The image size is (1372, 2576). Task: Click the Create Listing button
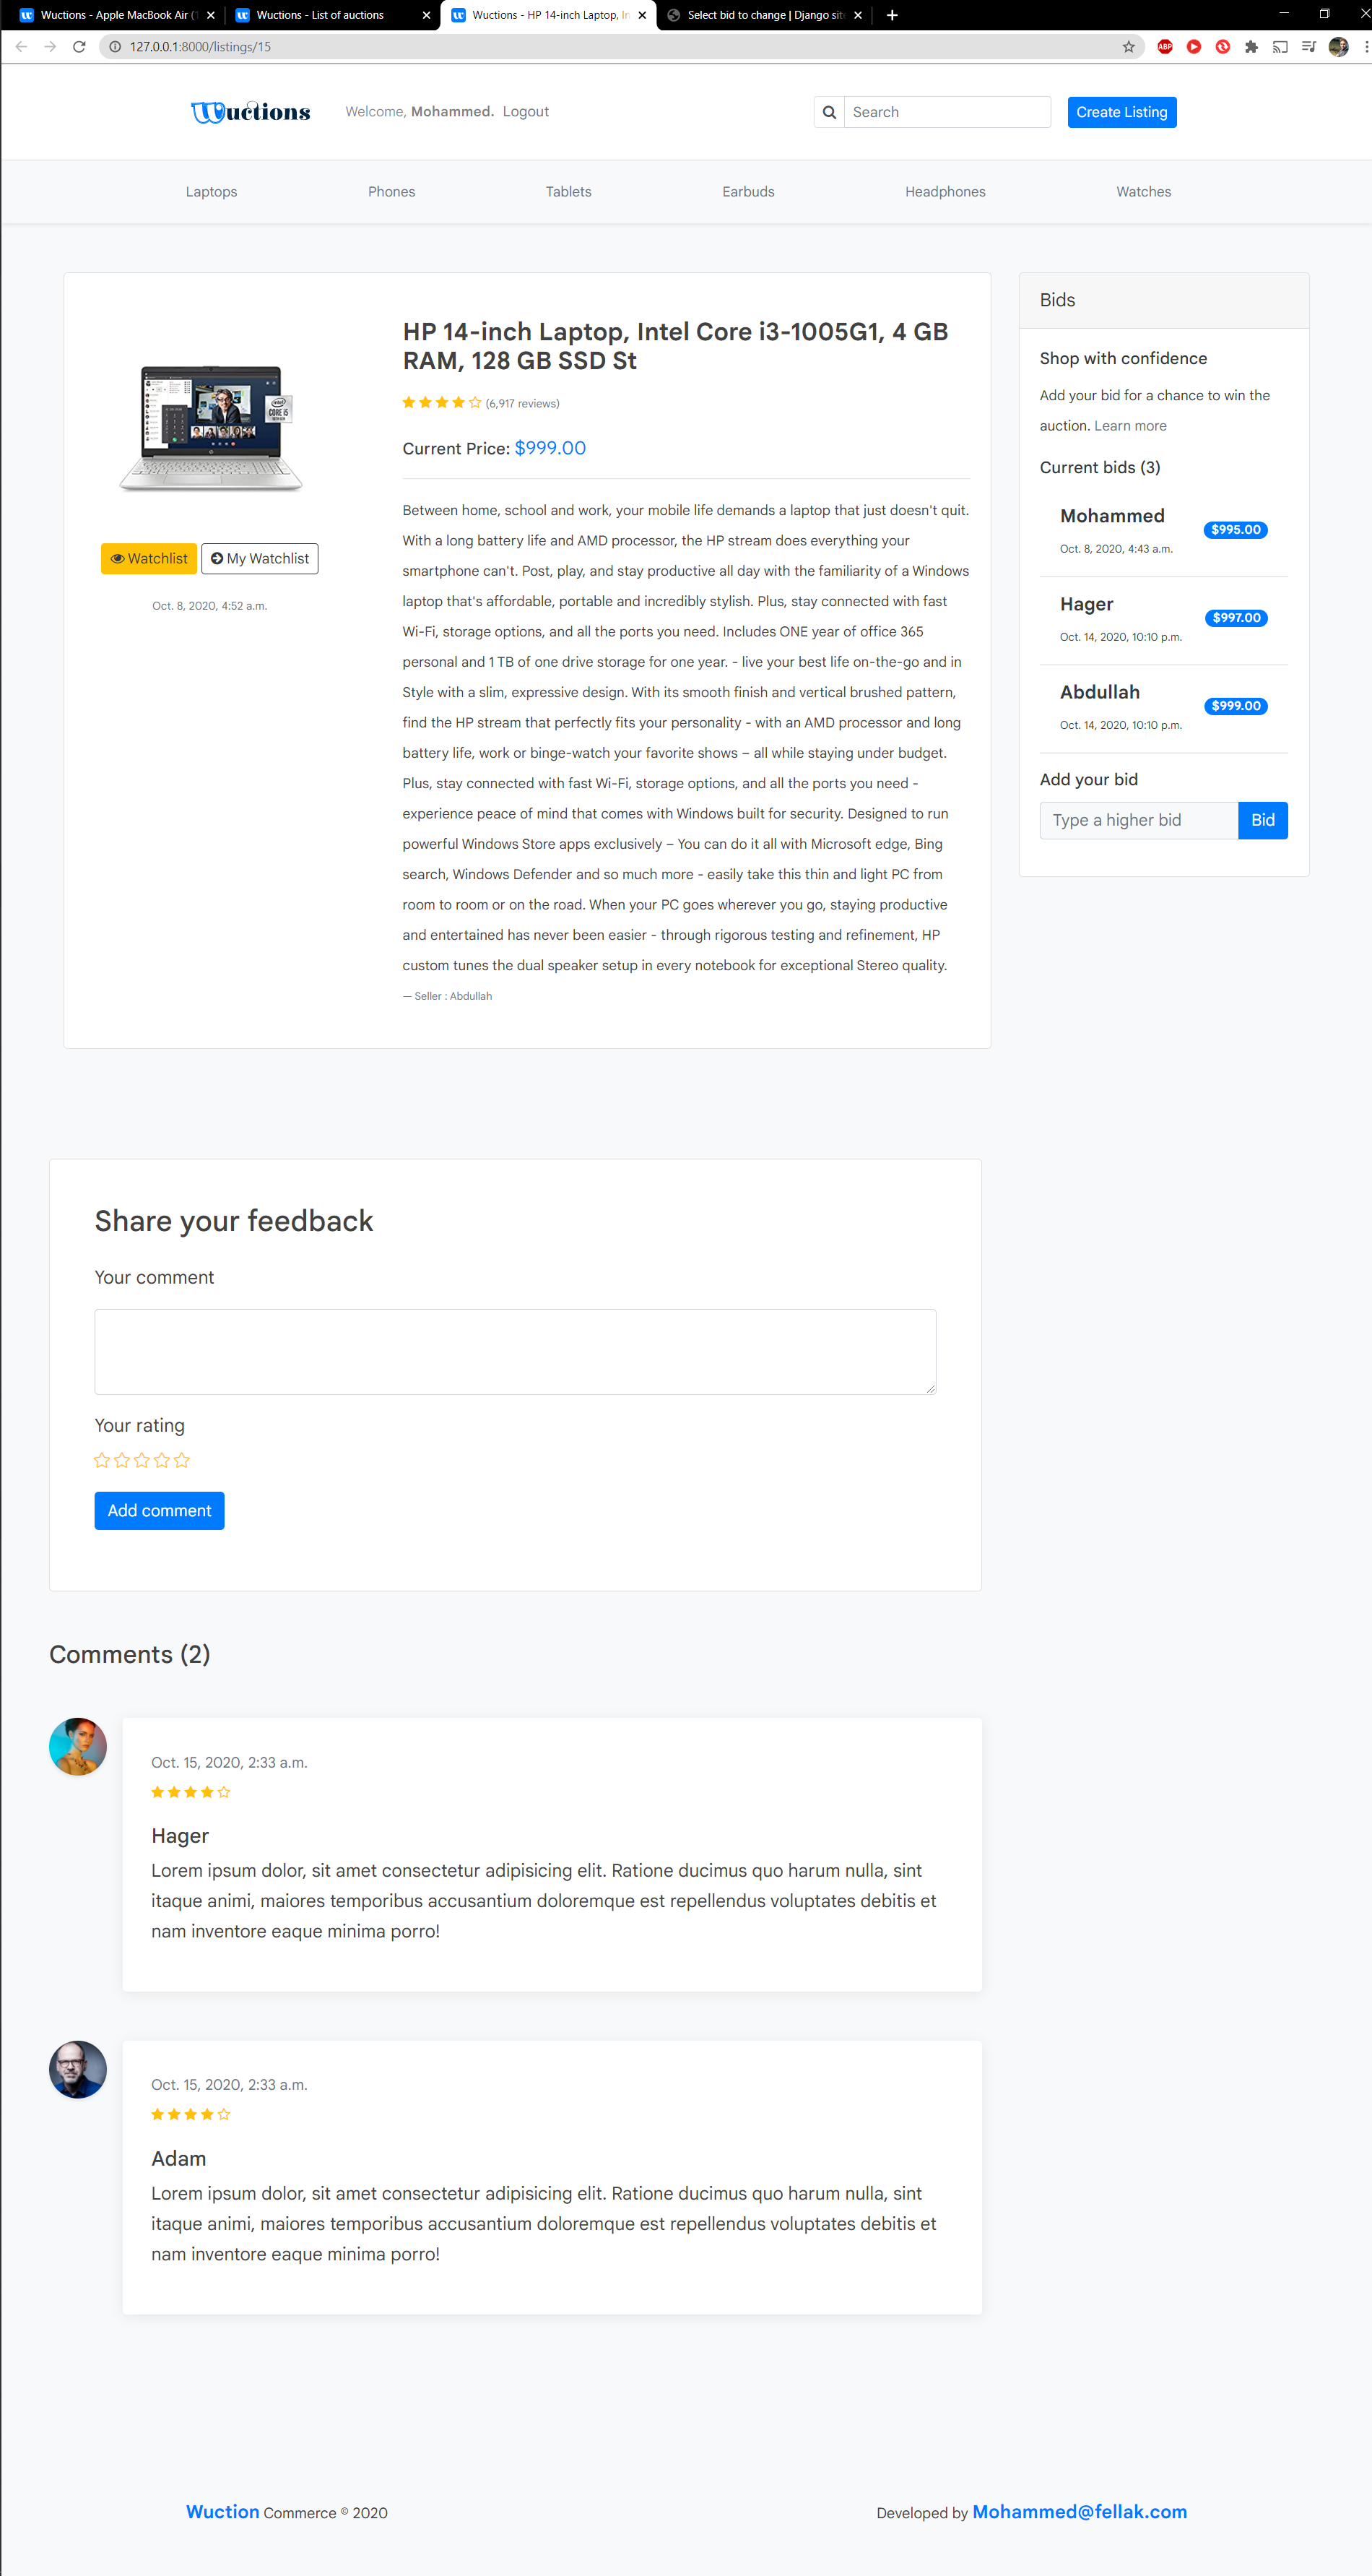pos(1121,112)
